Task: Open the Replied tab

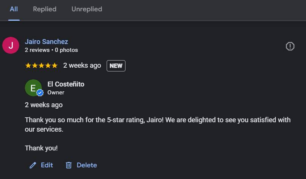Action: [45, 9]
